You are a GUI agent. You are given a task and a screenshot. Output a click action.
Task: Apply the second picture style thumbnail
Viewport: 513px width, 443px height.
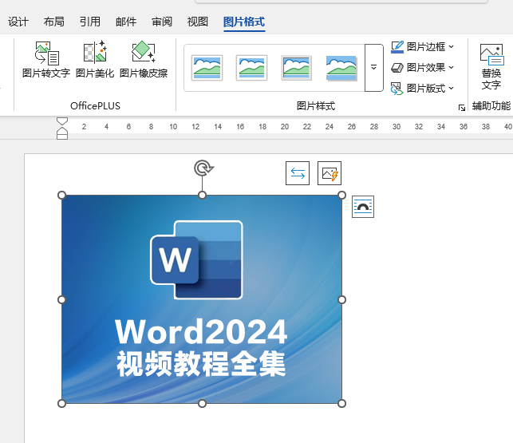point(251,68)
